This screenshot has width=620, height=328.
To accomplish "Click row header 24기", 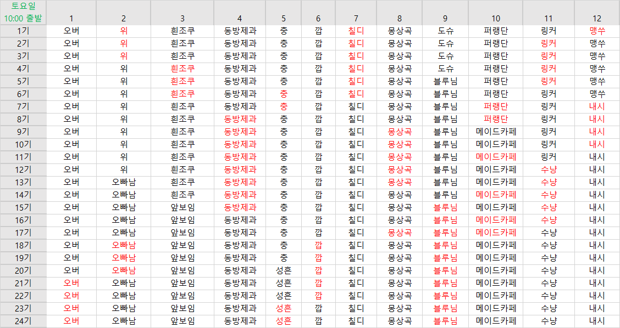I will pyautogui.click(x=23, y=321).
